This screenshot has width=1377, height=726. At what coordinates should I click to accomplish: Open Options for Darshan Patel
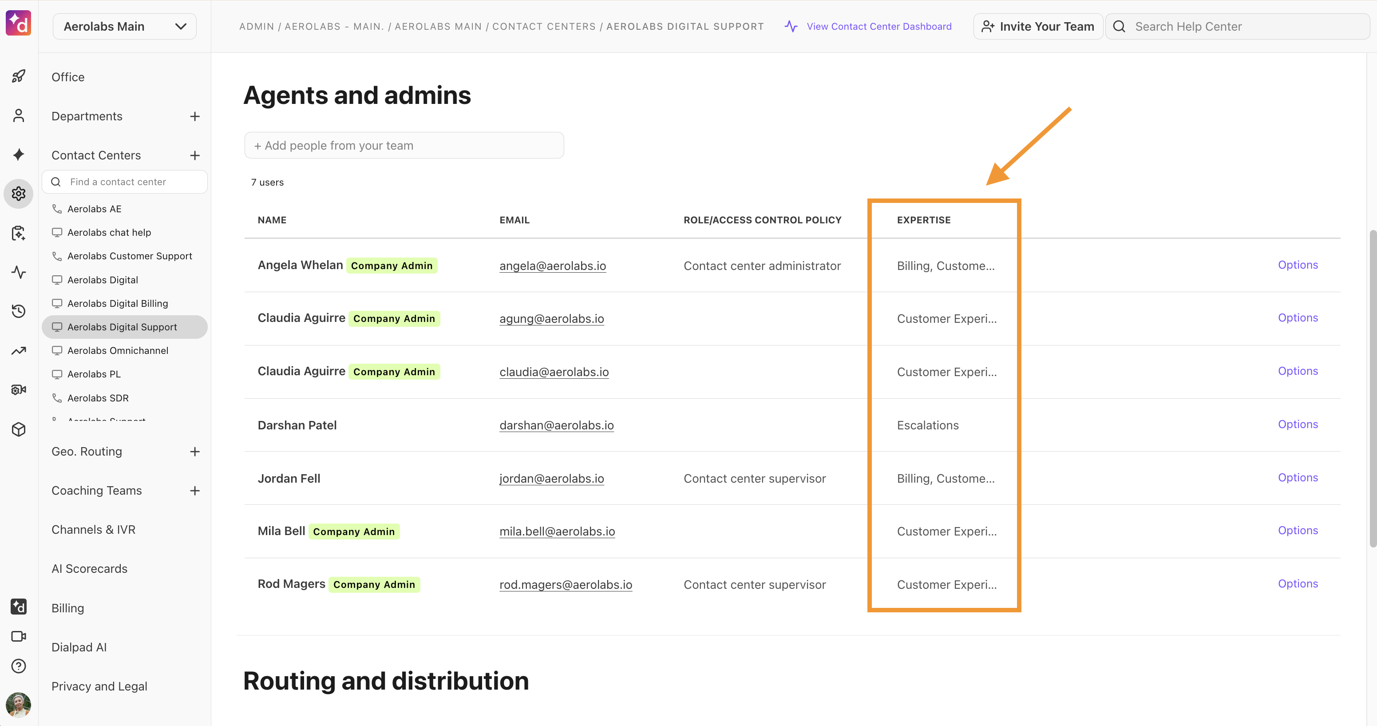[1298, 424]
